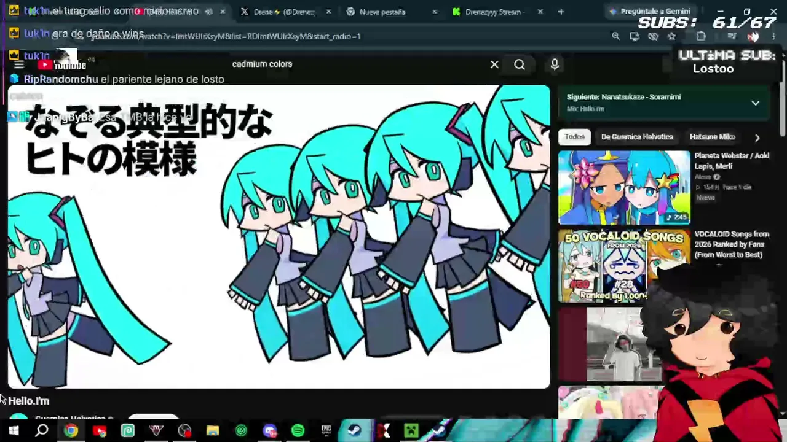Open the 'Planeta Webstar' video thumbnail
The image size is (787, 442).
(x=624, y=187)
